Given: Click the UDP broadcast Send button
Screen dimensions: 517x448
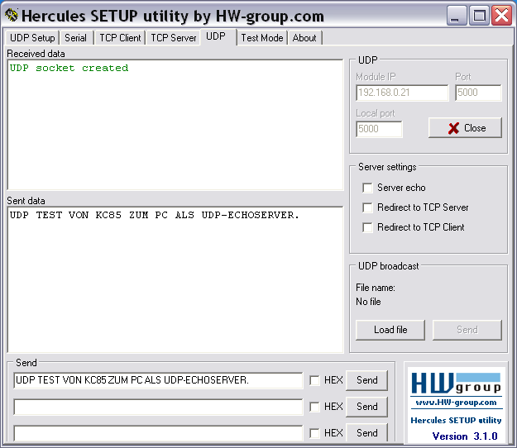Looking at the screenshot, I should pyautogui.click(x=467, y=330).
